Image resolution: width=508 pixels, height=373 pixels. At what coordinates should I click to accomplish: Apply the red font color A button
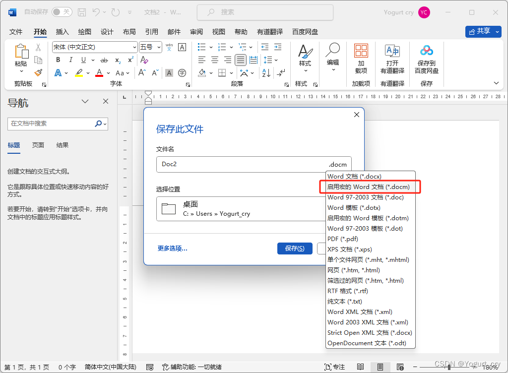(99, 73)
